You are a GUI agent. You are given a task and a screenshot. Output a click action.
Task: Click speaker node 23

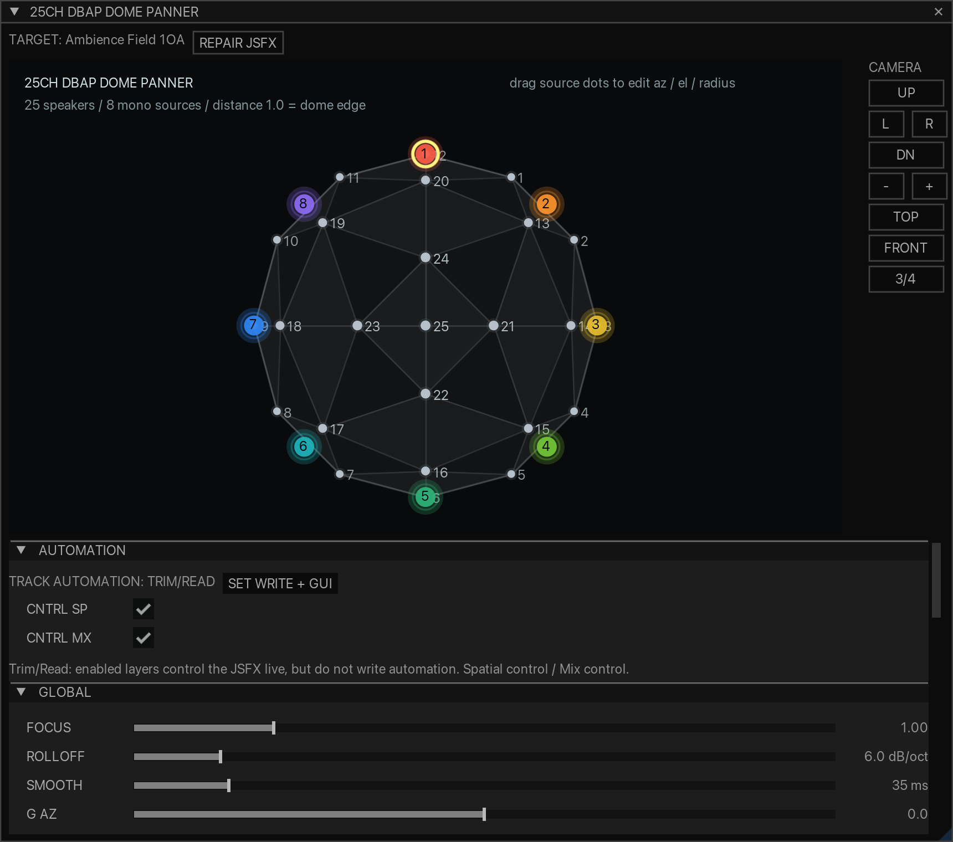pos(357,326)
